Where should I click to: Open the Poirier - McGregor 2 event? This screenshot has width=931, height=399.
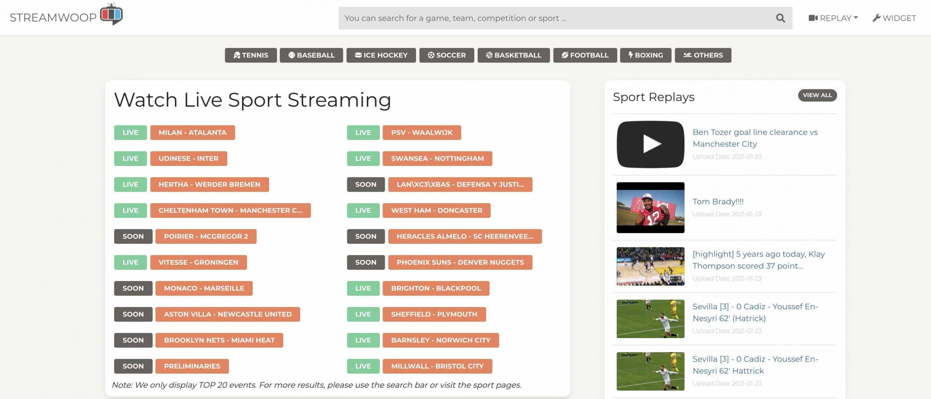tap(206, 236)
